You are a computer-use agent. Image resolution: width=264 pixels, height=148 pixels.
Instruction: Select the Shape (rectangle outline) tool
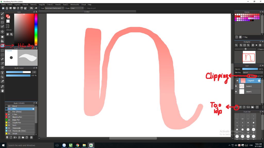coord(2,22)
